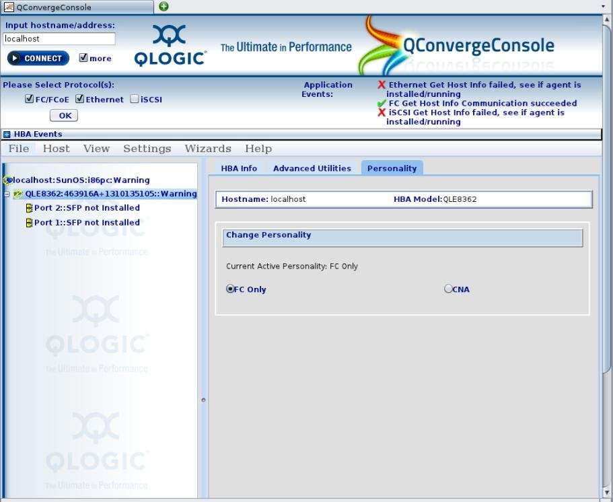
Task: Select the Personality tab
Action: [392, 168]
